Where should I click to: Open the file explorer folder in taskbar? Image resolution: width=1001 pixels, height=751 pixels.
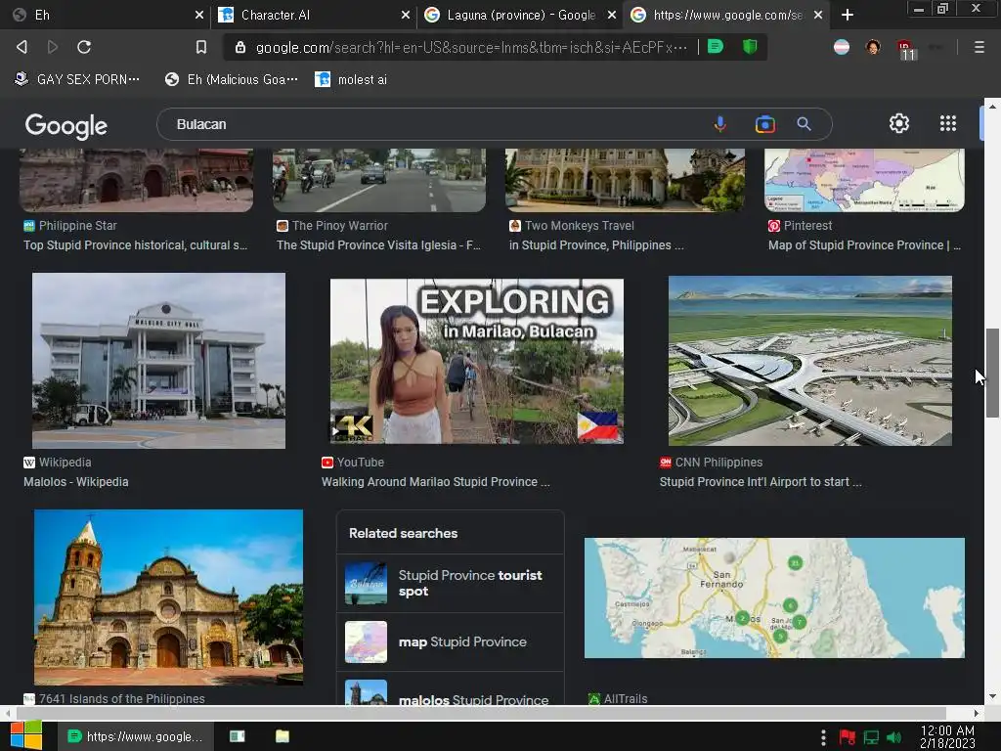point(283,736)
